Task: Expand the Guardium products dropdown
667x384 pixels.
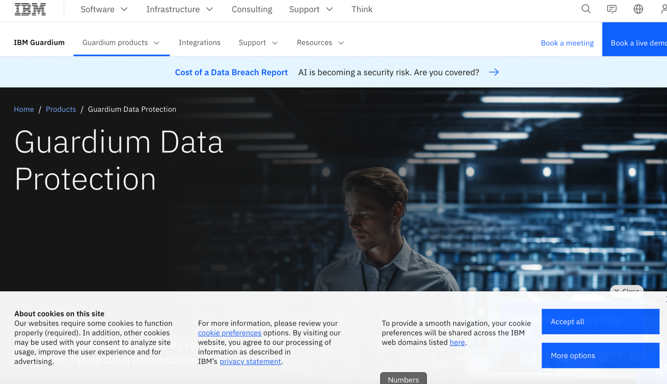Action: point(121,43)
